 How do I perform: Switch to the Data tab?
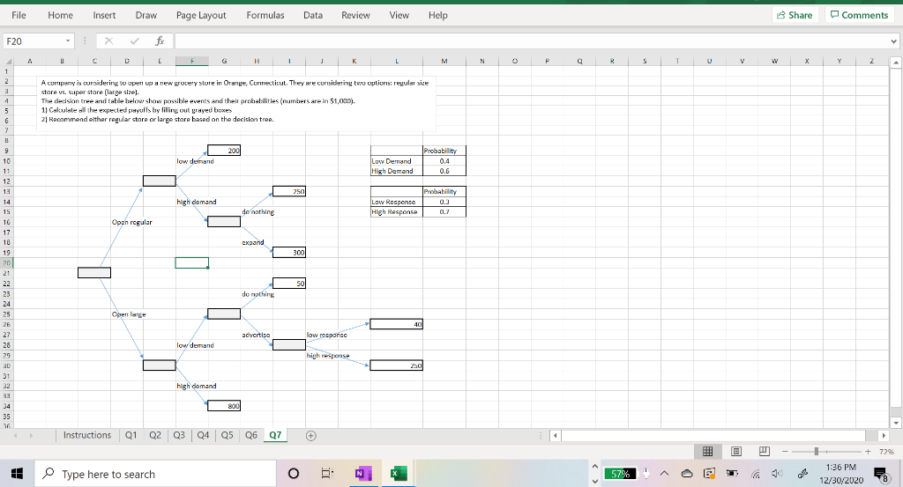(313, 15)
